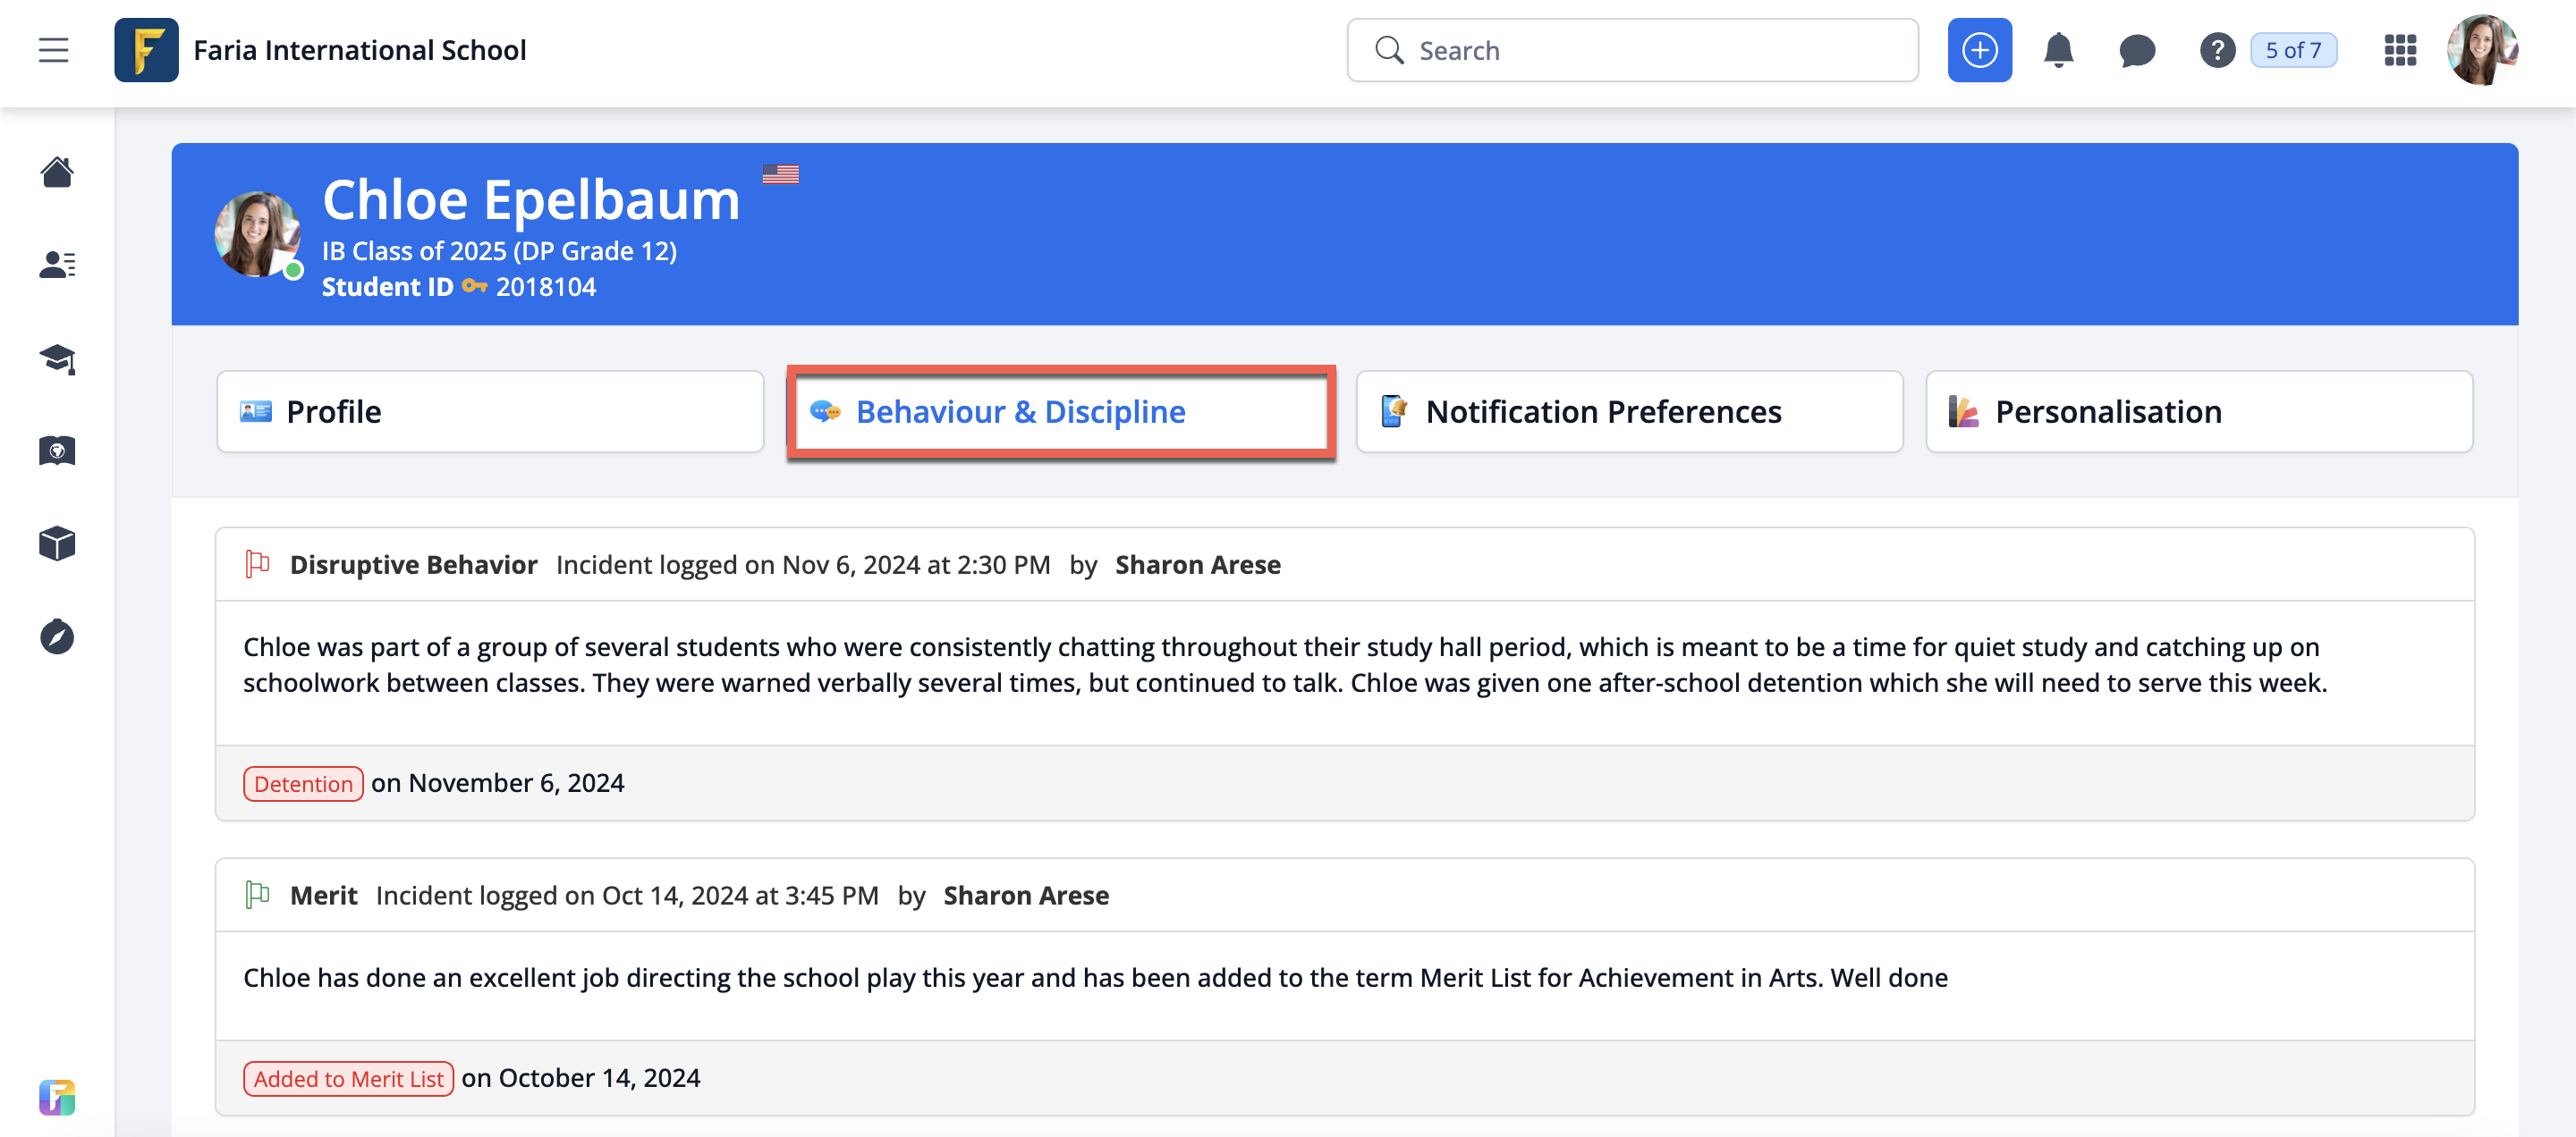2576x1137 pixels.
Task: Open the graduation cap sidebar icon
Action: [57, 358]
